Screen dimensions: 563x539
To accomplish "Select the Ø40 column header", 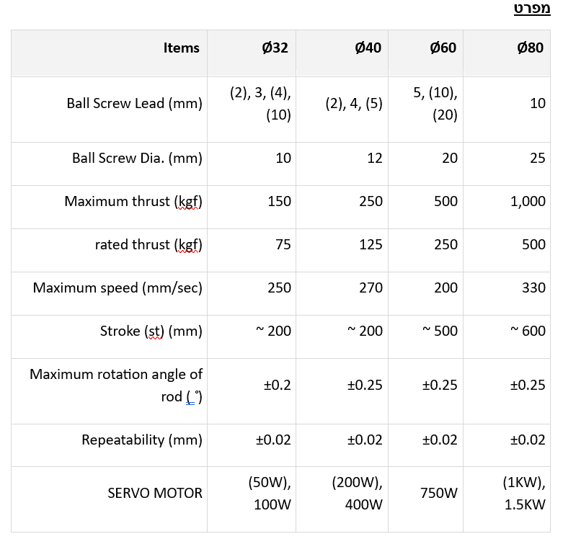I will tap(368, 48).
